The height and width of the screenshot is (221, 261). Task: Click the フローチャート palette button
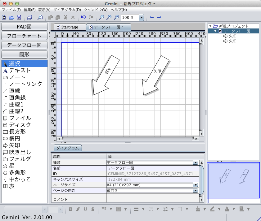24,36
